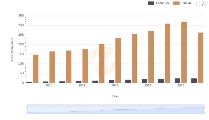The width and height of the screenshot is (209, 120).
Task: Click the 2015 x-axis label
Action: coord(49,85)
